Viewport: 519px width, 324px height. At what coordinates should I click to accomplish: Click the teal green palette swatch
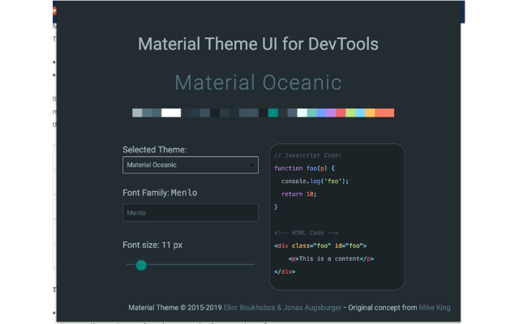click(x=272, y=113)
